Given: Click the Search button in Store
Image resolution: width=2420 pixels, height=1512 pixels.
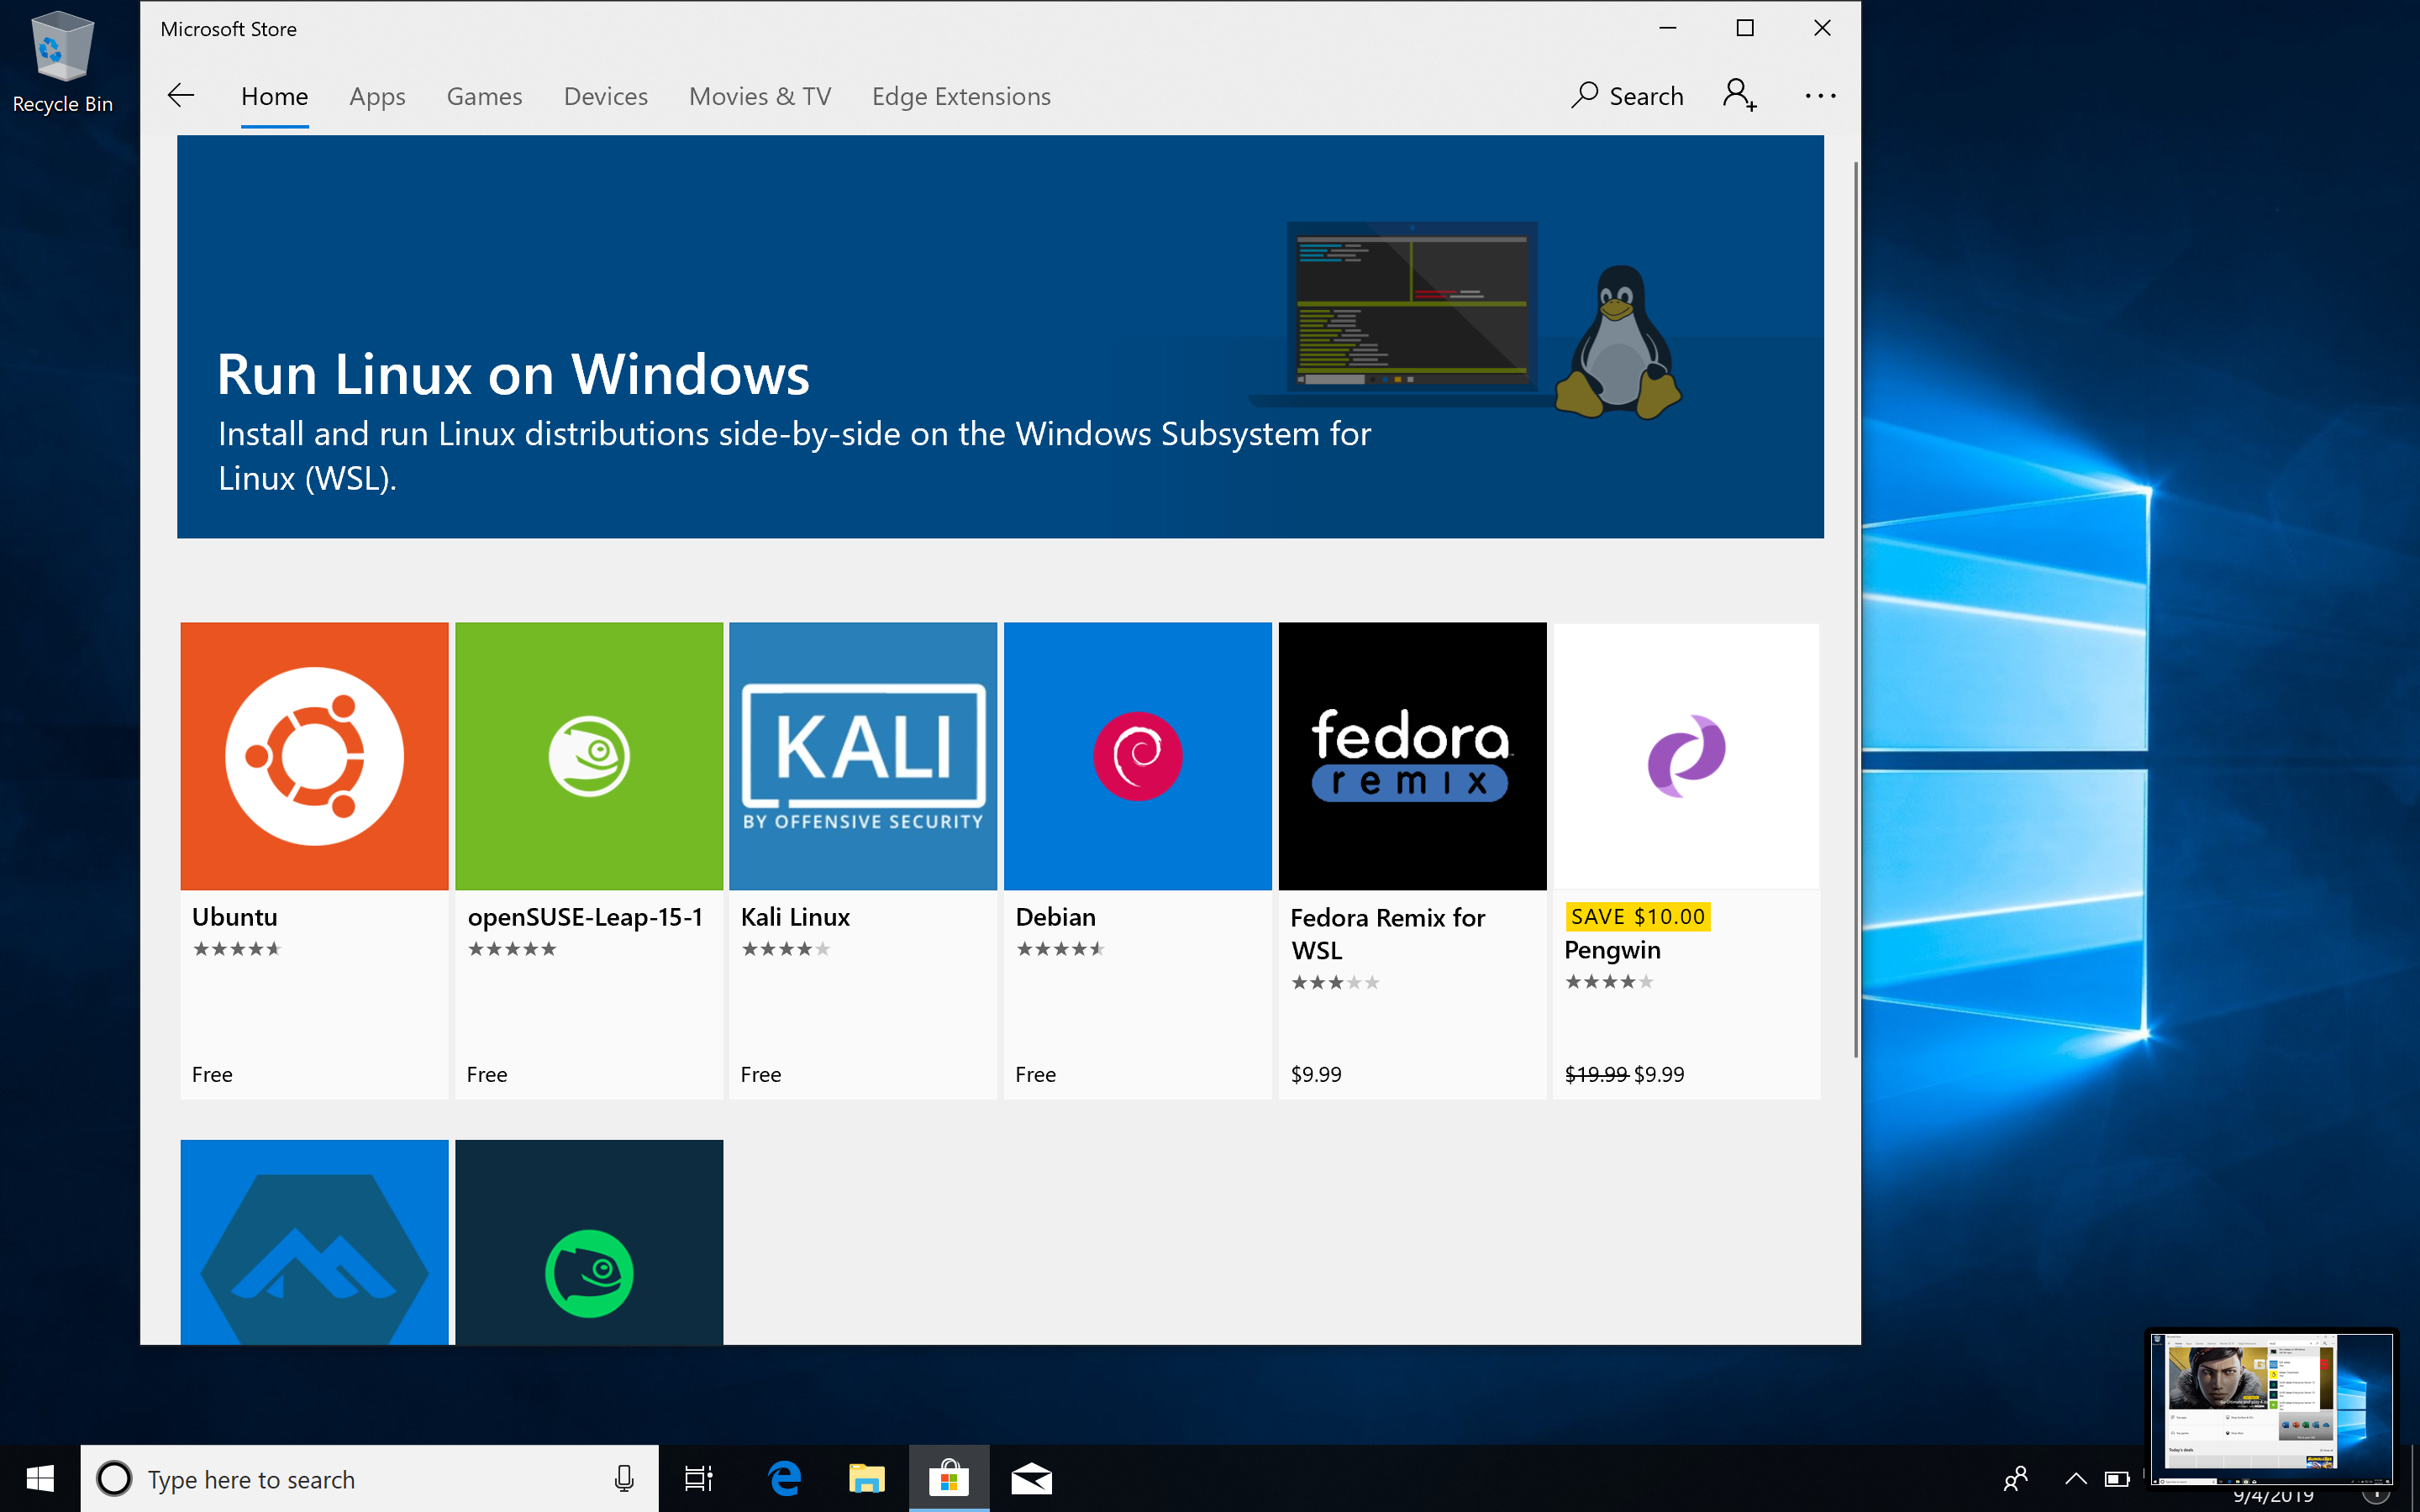Looking at the screenshot, I should 1627,96.
